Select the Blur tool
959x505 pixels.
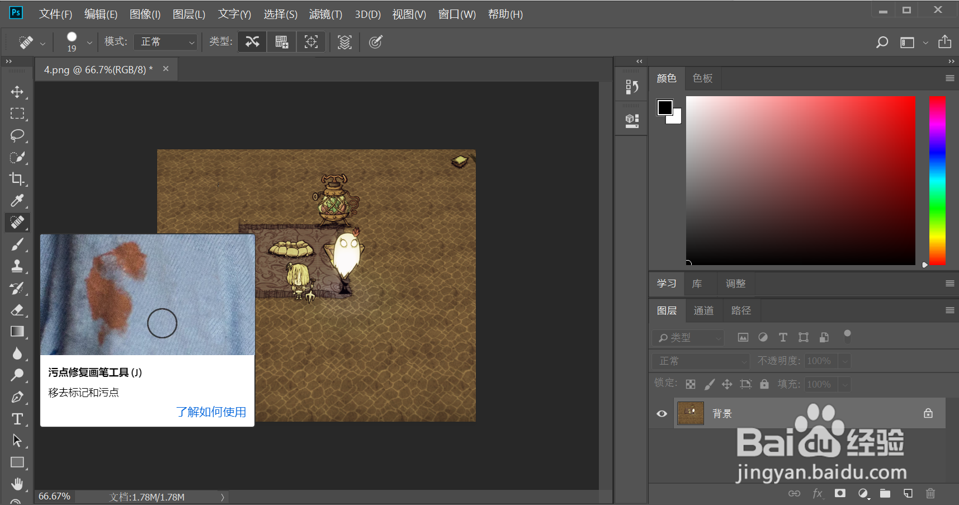click(x=17, y=353)
